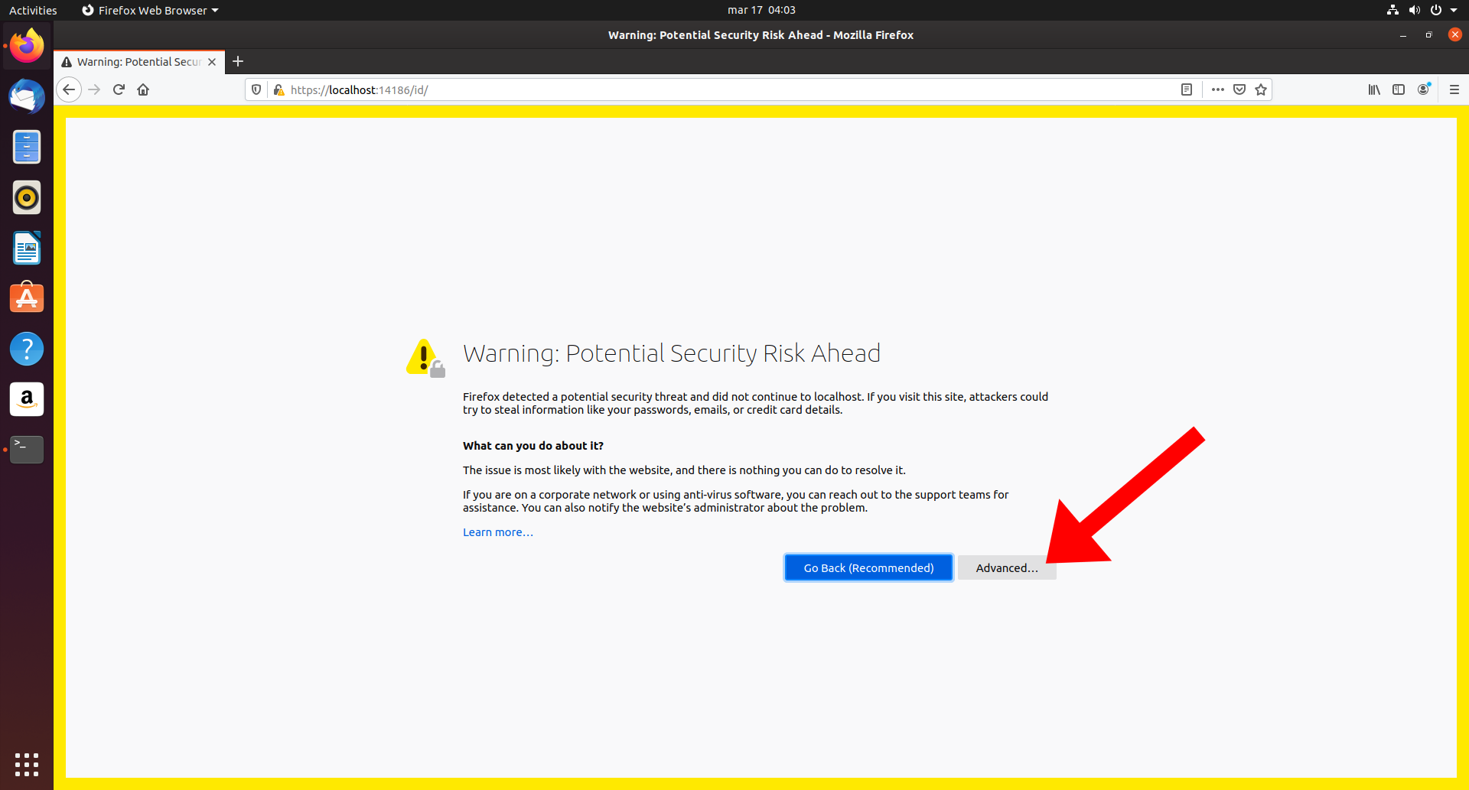Open the Firefox hamburger menu

pyautogui.click(x=1454, y=89)
